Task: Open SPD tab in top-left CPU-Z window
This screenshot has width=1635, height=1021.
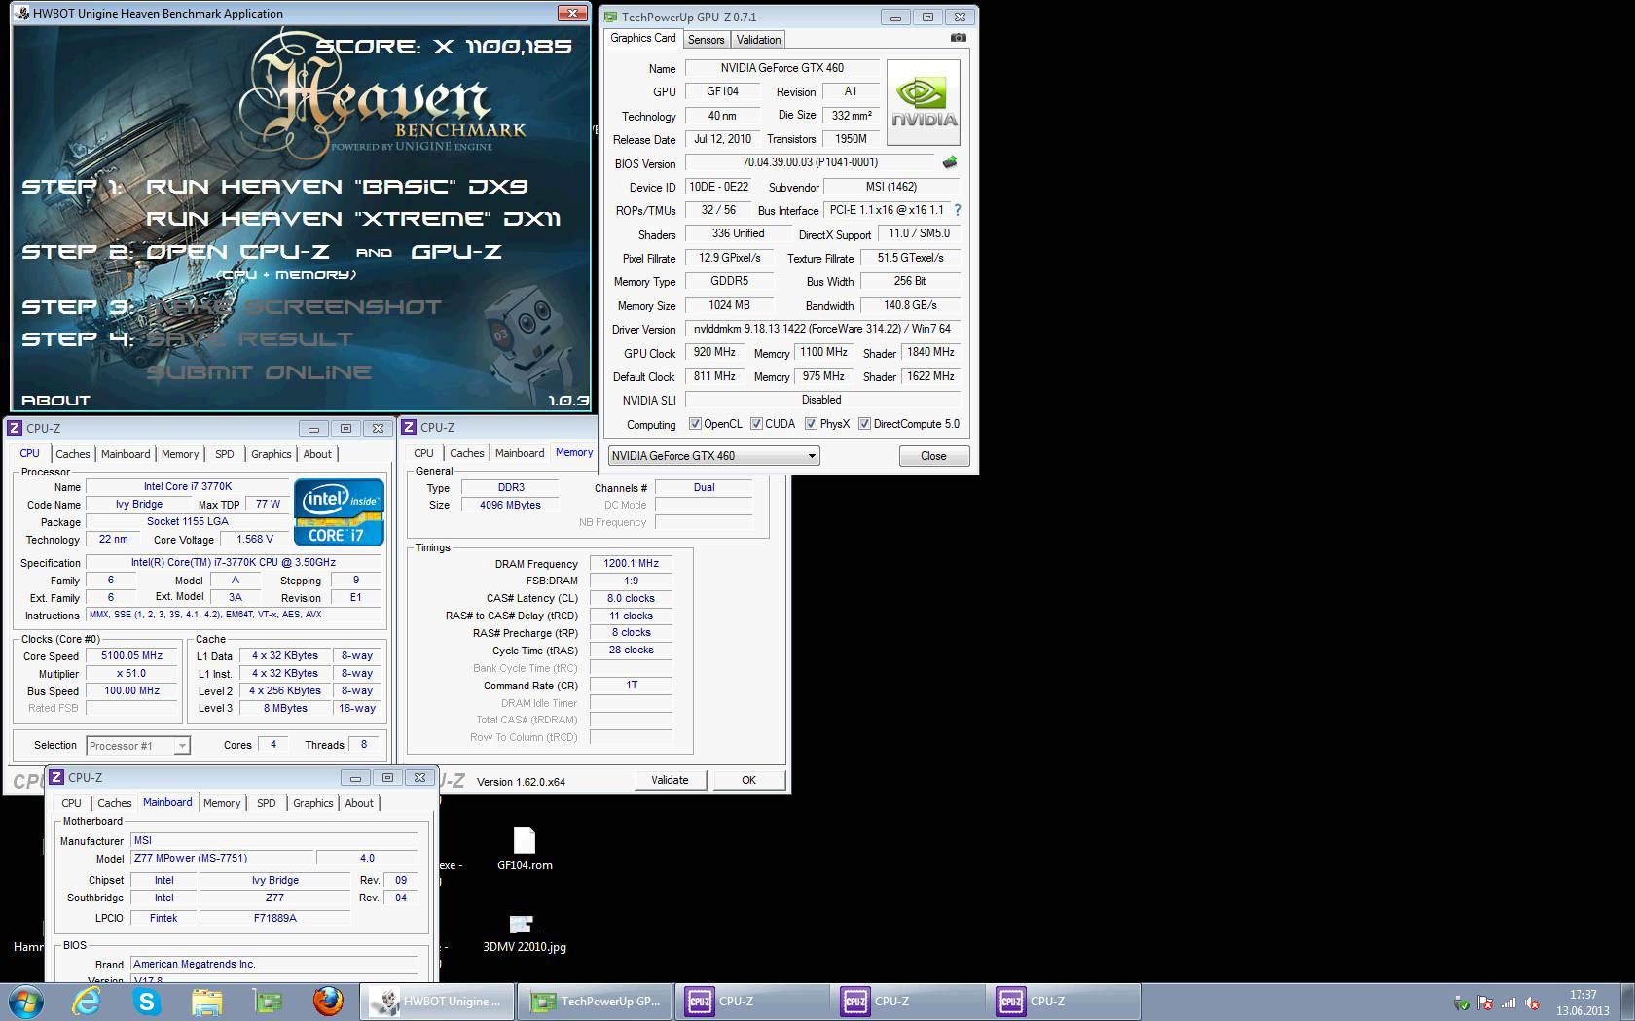Action: (225, 454)
